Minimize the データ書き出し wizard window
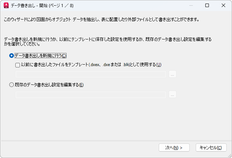232x158 pixels. tap(191, 5)
